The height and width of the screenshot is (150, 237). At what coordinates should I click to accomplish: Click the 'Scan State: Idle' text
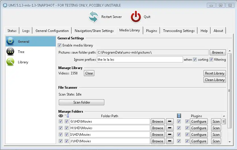(70, 94)
